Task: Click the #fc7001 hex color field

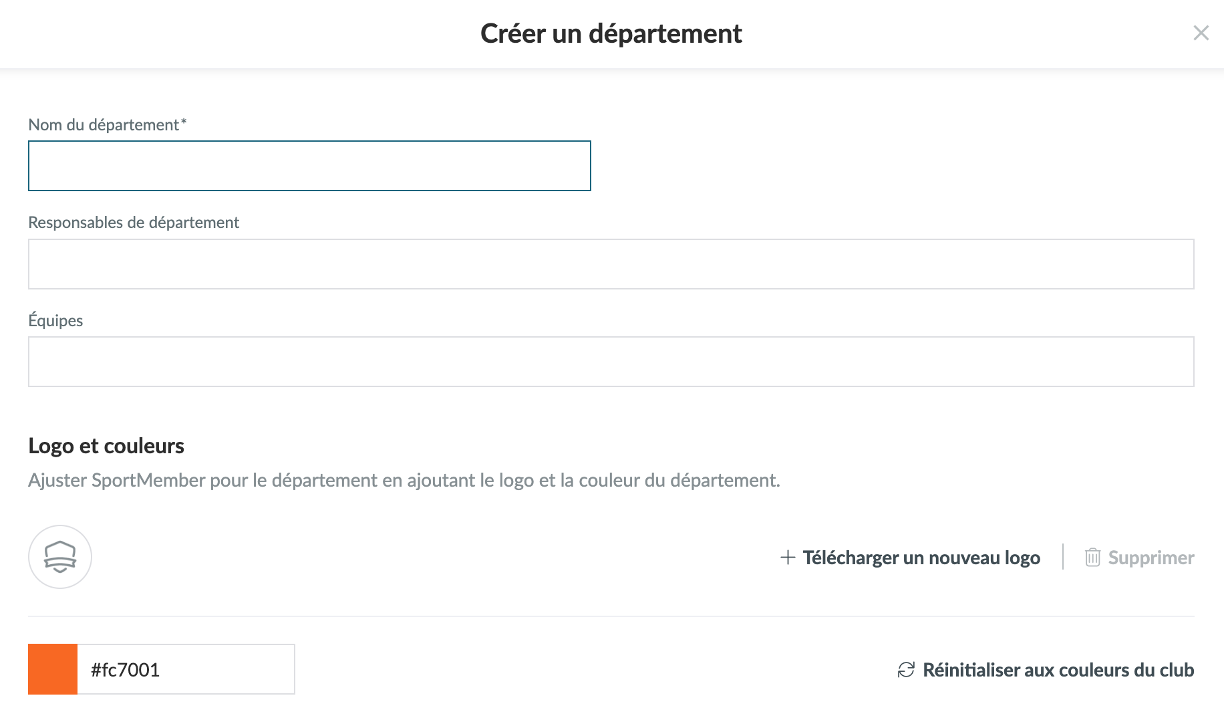Action: 186,669
